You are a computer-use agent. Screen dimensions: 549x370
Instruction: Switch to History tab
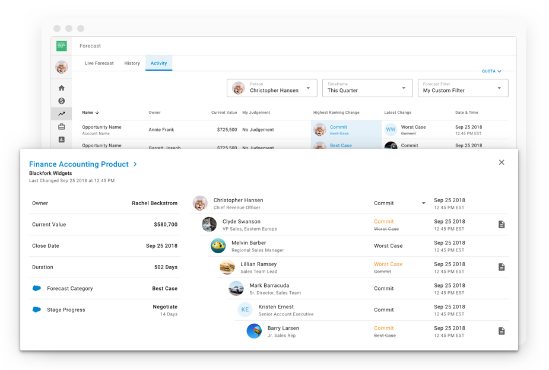(x=132, y=63)
